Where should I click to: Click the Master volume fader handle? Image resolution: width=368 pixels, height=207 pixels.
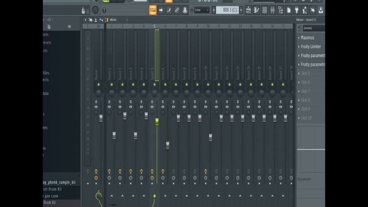(101, 118)
